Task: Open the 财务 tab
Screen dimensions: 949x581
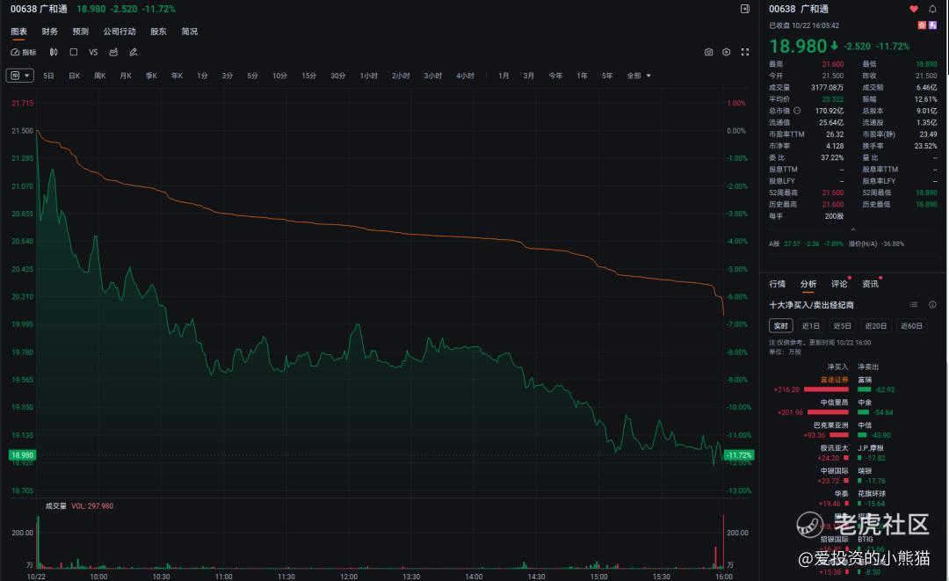Action: click(x=49, y=32)
